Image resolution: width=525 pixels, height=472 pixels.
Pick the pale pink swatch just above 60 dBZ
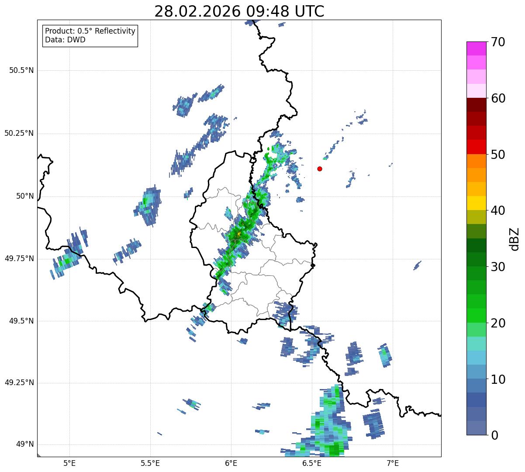476,91
